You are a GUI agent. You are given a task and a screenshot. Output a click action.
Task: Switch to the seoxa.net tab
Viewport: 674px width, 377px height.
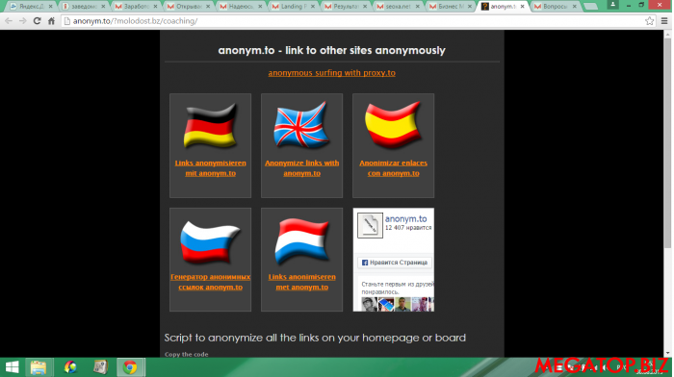[x=396, y=7]
